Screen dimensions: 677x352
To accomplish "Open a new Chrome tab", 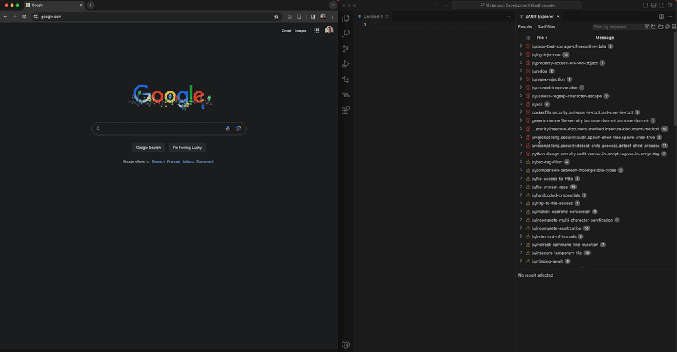I will point(90,5).
